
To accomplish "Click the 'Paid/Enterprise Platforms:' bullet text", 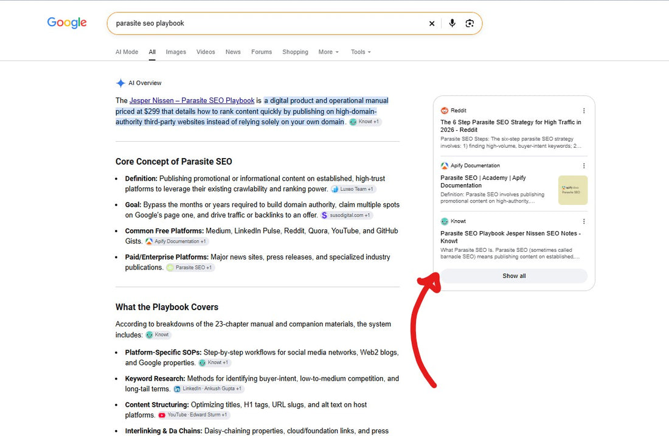I will click(167, 257).
